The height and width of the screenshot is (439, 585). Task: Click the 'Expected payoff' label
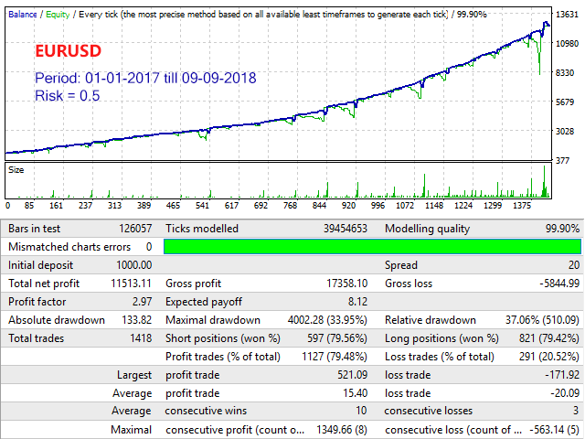tap(204, 302)
